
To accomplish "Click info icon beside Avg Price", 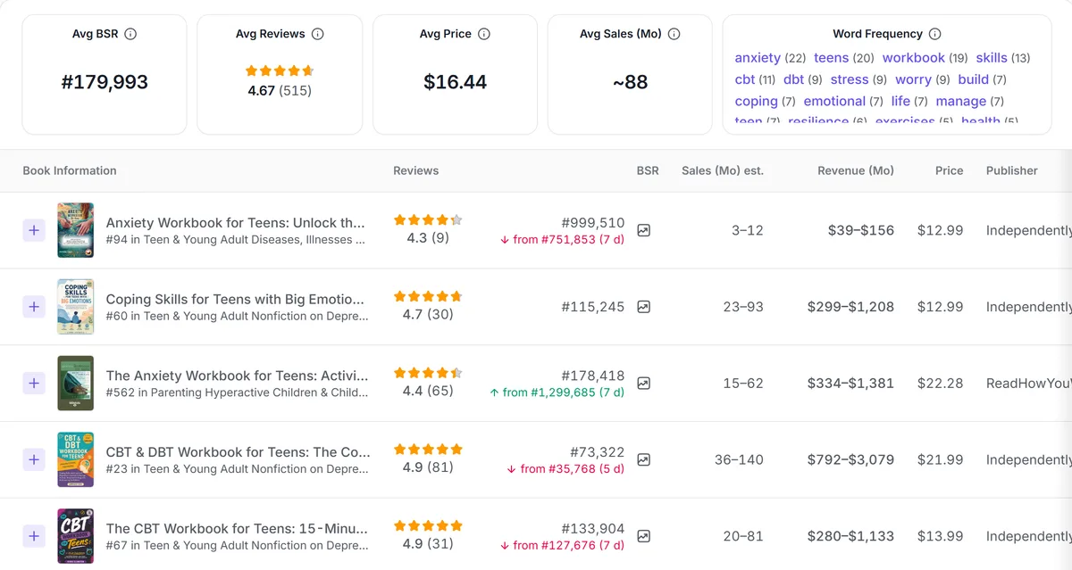I will pos(484,34).
